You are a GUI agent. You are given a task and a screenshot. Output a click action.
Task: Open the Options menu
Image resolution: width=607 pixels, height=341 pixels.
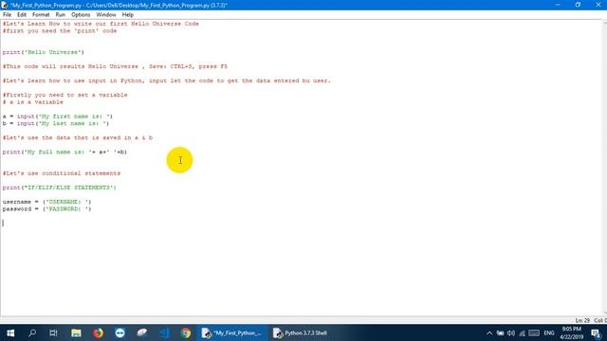point(81,15)
